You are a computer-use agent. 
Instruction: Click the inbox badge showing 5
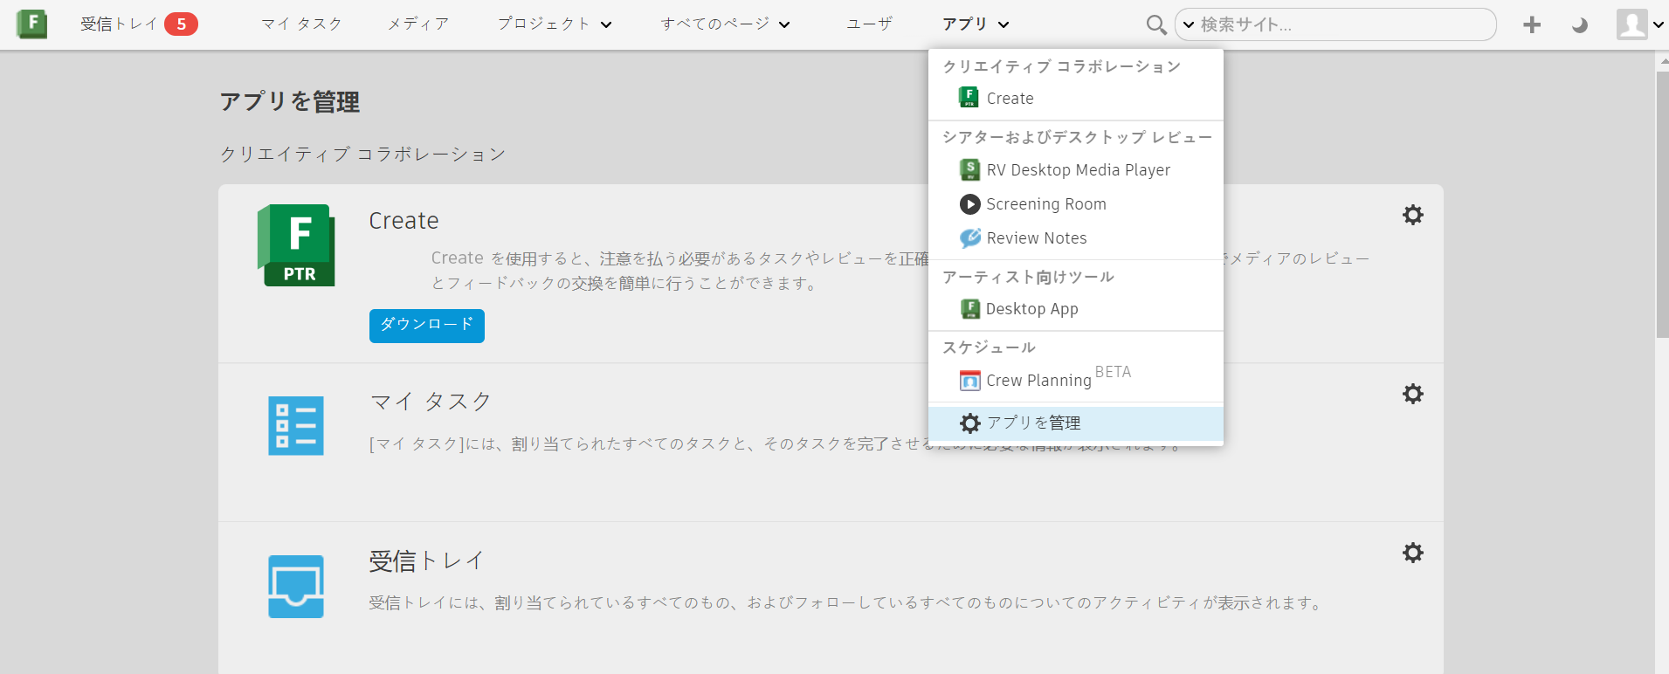(181, 24)
